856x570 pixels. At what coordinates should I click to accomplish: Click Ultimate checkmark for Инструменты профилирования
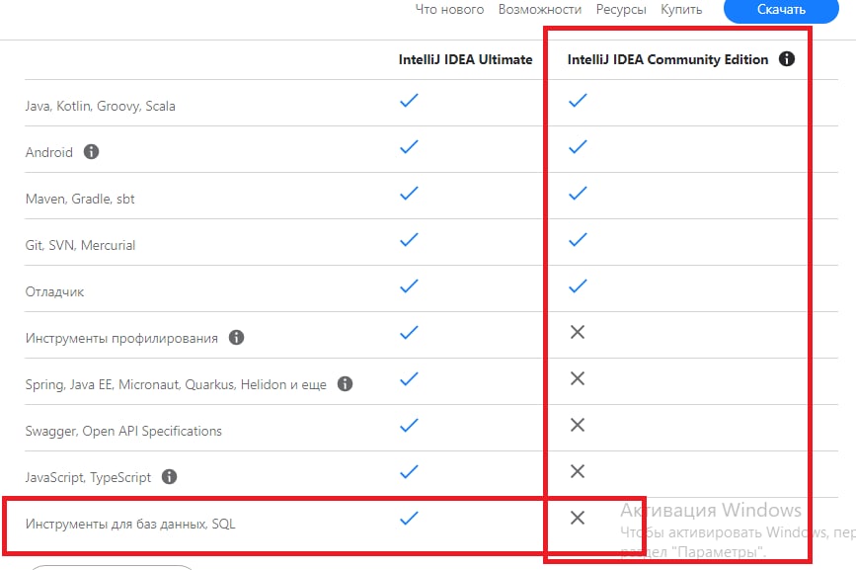pos(409,333)
